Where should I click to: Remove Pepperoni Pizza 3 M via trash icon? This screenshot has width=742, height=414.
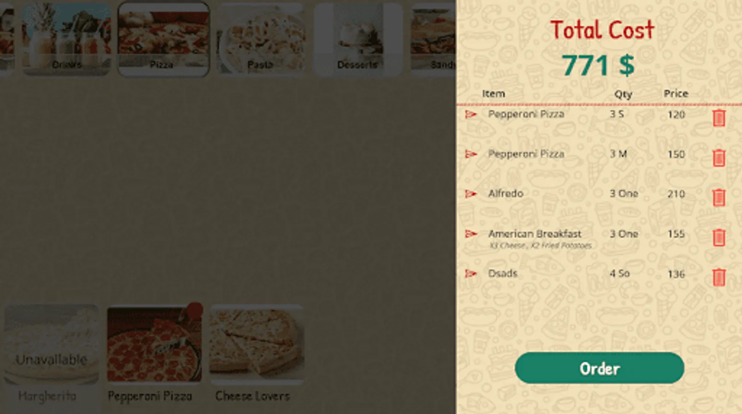pos(719,158)
